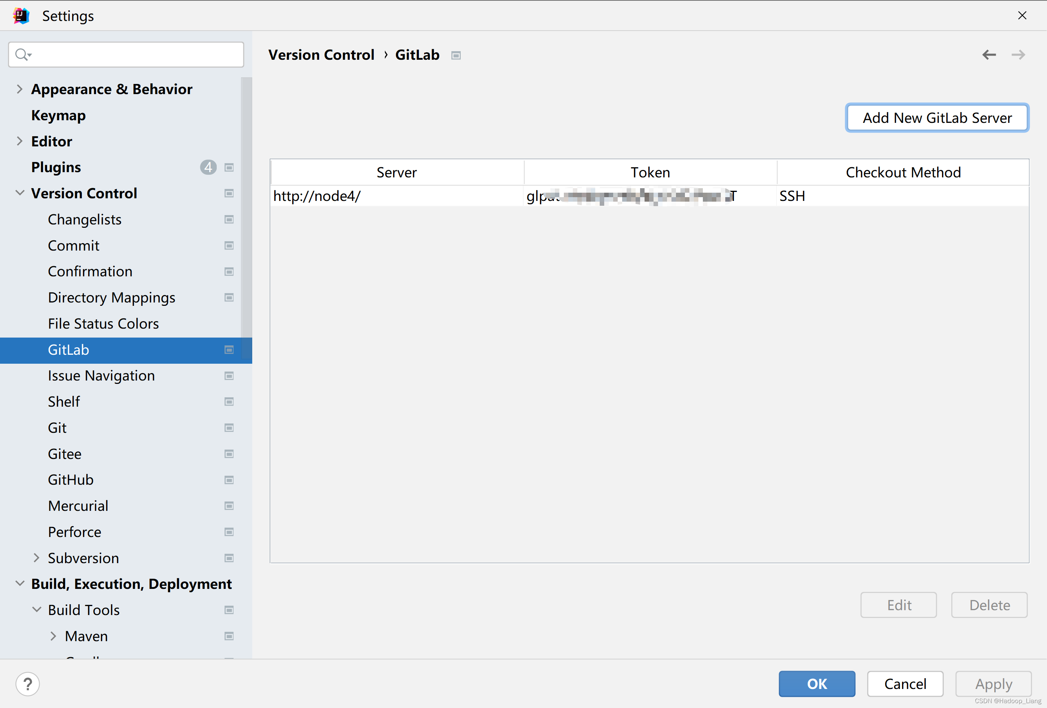Expand the Subversion settings node
Screen dimensions: 1047x708
click(x=37, y=558)
